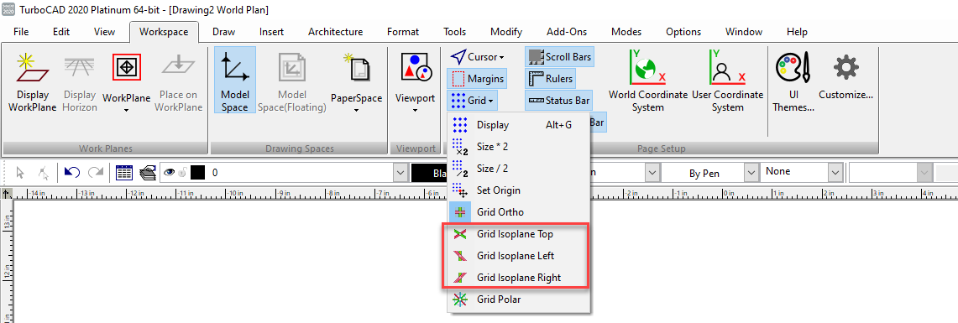This screenshot has width=958, height=323.
Task: Toggle the Status Bar
Action: [559, 100]
